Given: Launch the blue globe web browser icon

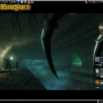Looking at the screenshot, I should point(19,2).
